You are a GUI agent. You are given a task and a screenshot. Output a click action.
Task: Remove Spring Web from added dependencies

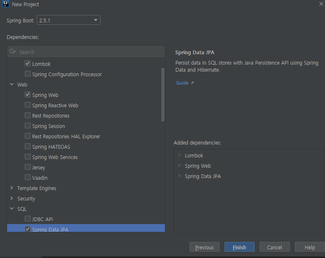pos(179,165)
